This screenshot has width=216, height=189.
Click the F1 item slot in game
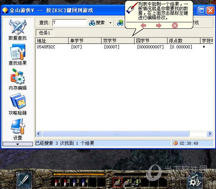pos(117,183)
